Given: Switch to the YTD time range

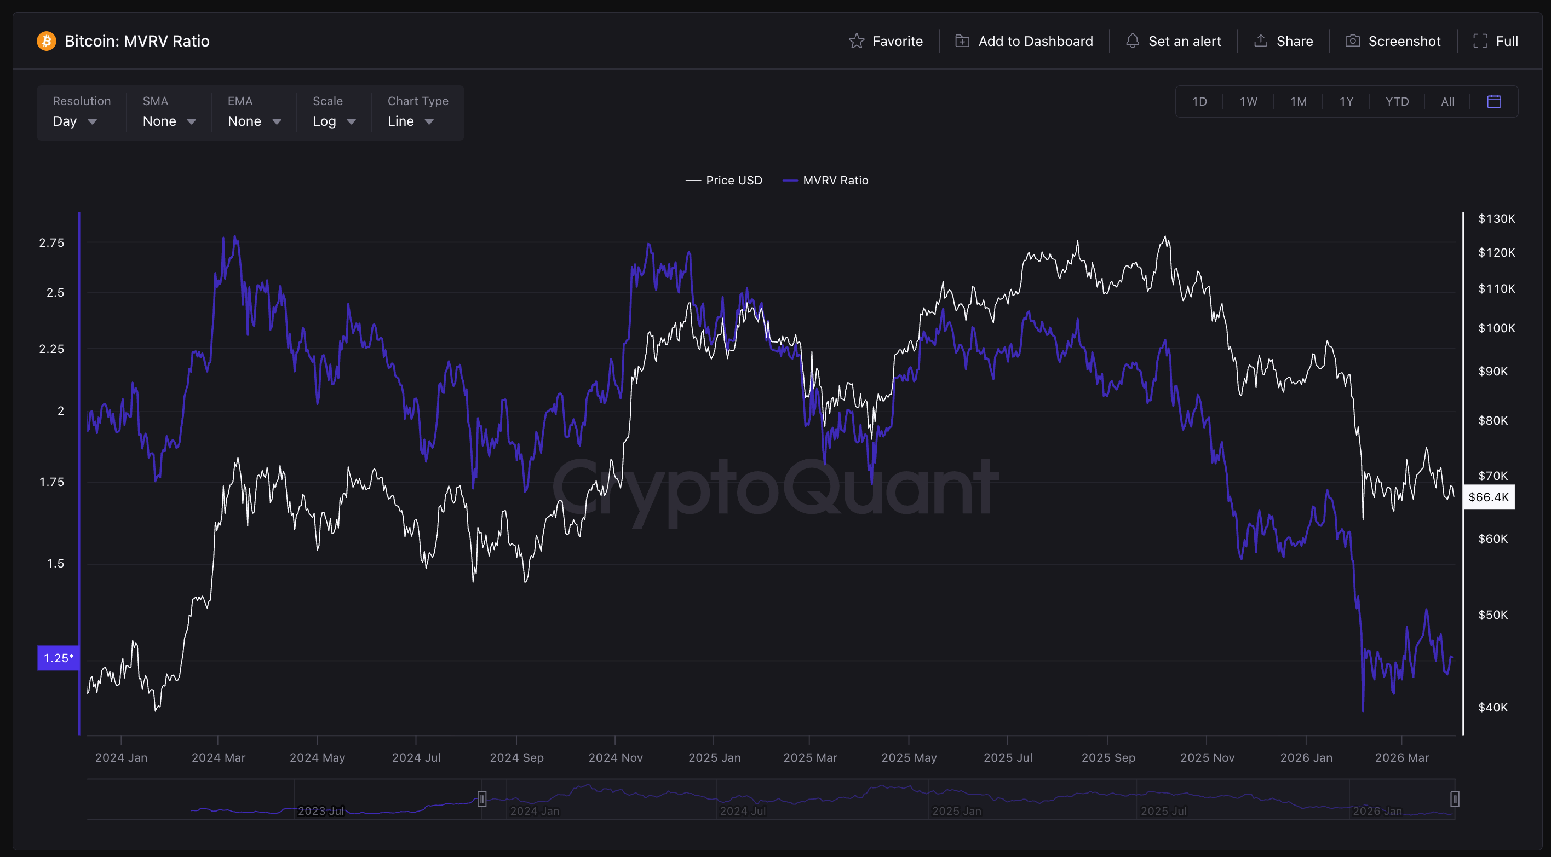Looking at the screenshot, I should coord(1397,101).
